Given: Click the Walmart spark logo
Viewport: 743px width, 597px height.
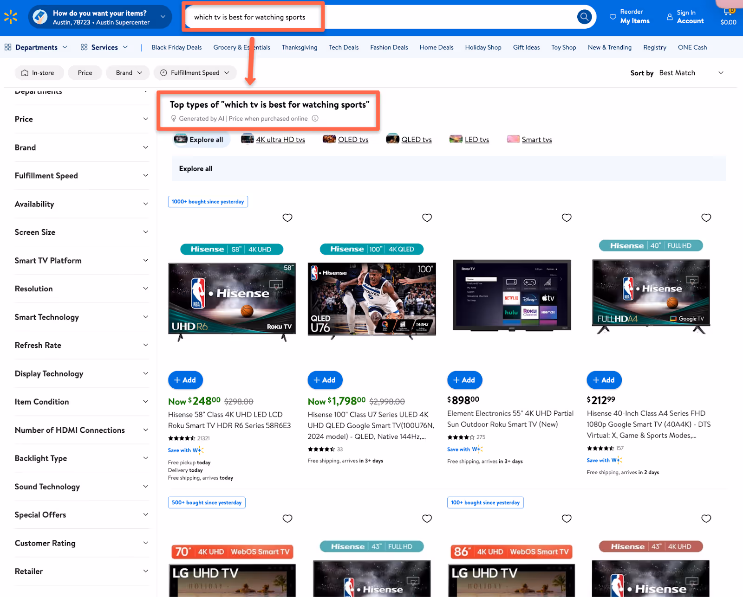Looking at the screenshot, I should click(x=11, y=17).
